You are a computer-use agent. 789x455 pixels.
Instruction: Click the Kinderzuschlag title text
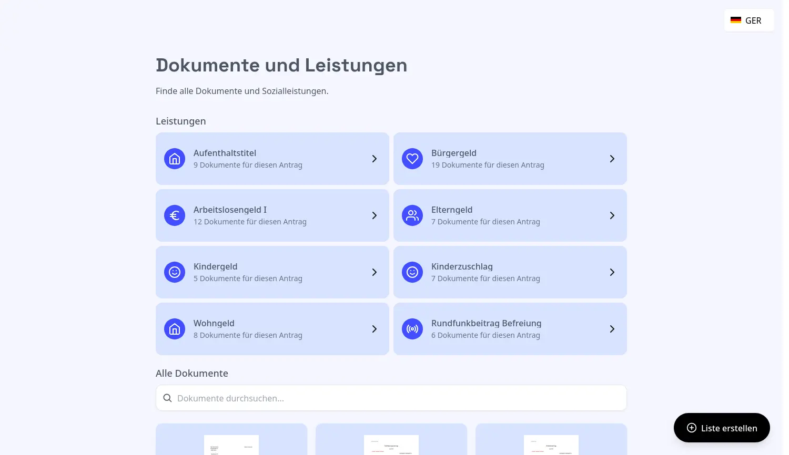462,266
